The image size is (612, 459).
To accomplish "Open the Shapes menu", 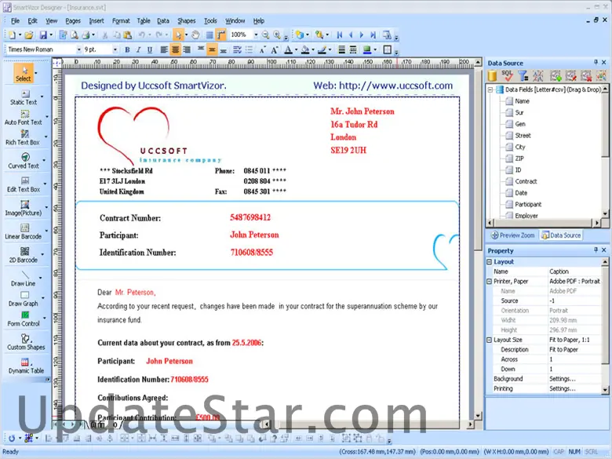I will click(187, 20).
